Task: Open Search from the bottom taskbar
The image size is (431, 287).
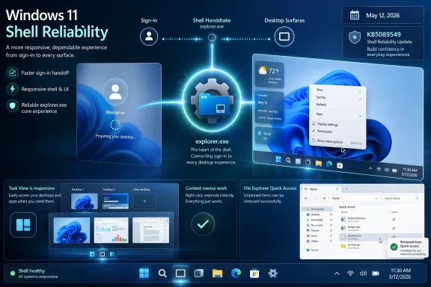Action: (x=162, y=274)
